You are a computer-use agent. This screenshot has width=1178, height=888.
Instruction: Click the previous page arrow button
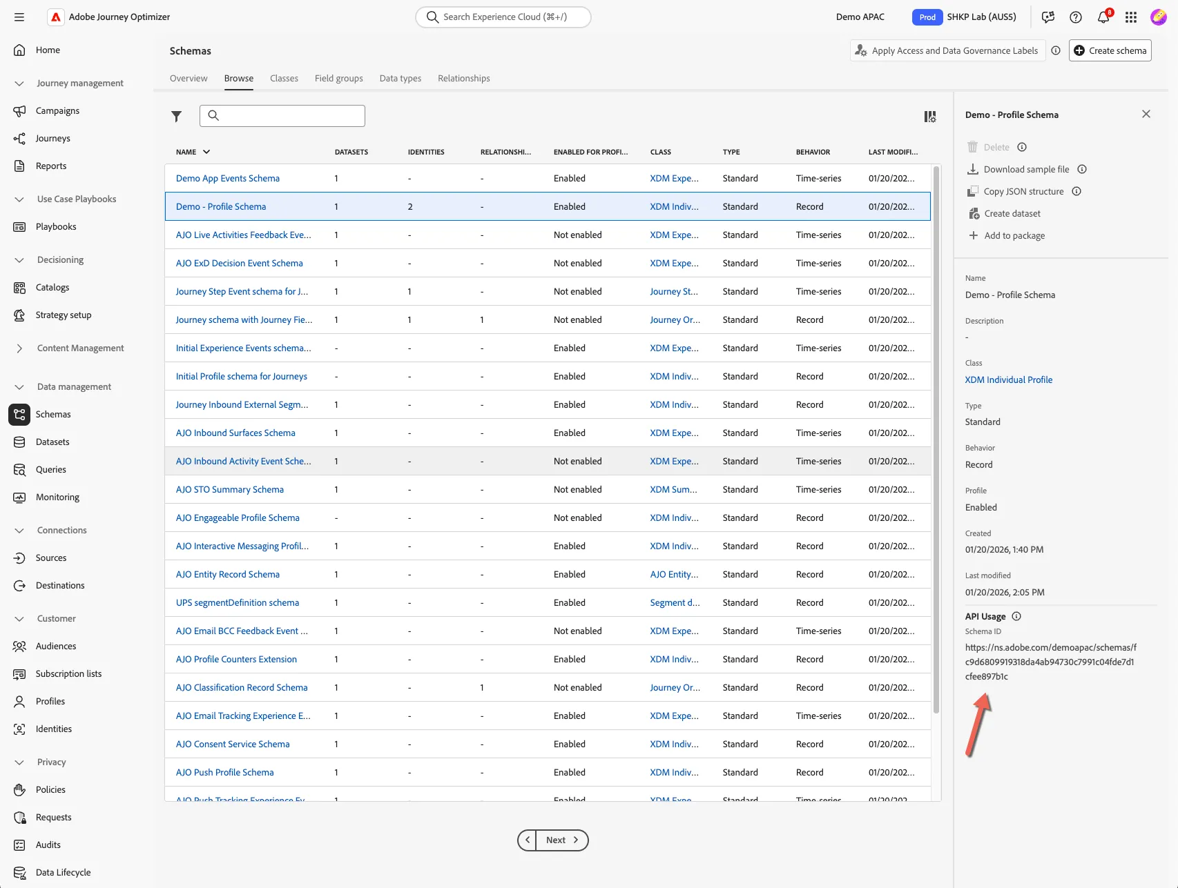tap(527, 840)
